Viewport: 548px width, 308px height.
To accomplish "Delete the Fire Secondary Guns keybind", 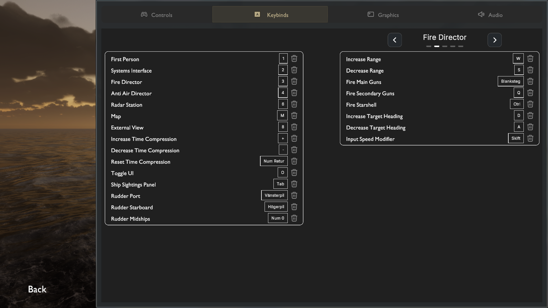I will [x=530, y=93].
